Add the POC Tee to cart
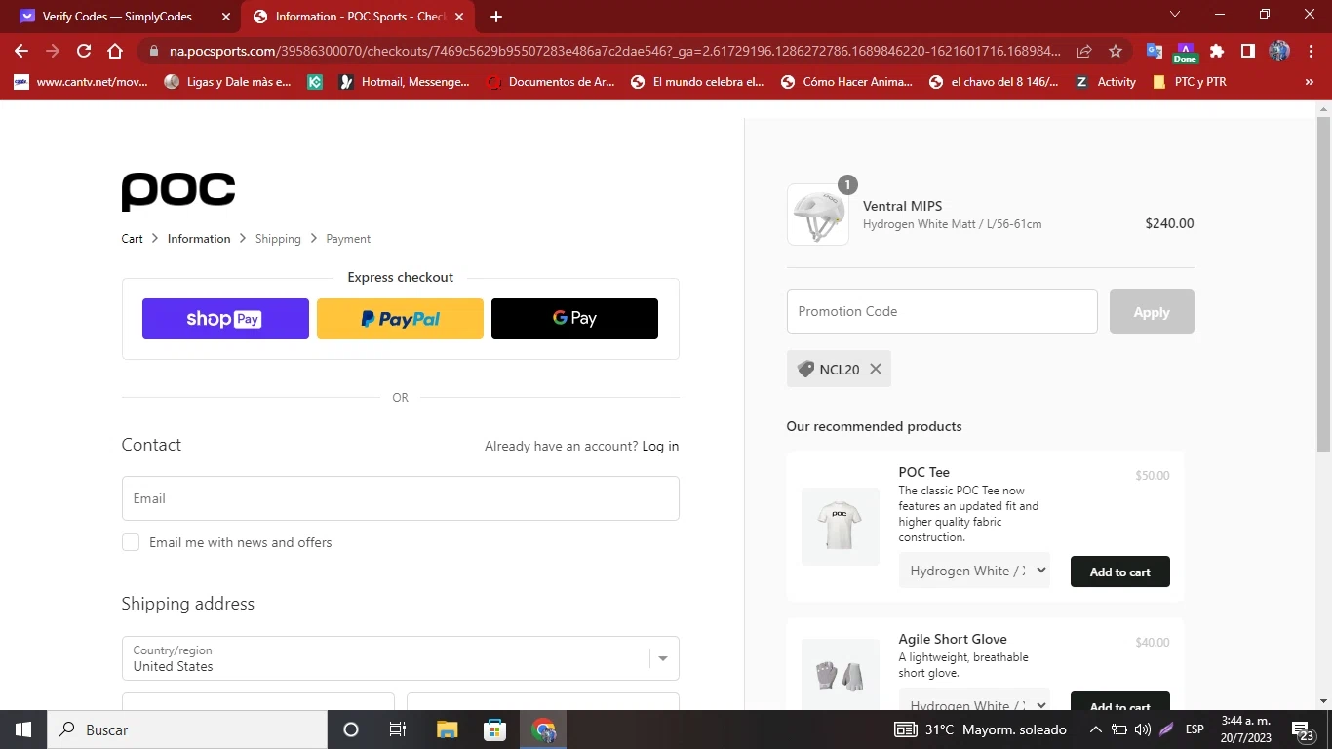The width and height of the screenshot is (1332, 749). (1120, 572)
